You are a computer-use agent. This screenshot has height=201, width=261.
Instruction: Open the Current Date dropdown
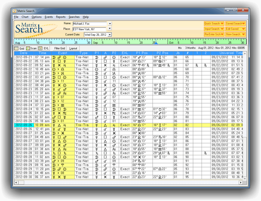(110, 34)
